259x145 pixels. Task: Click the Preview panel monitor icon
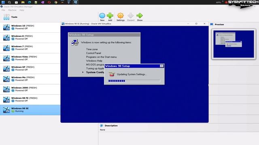[212, 24]
